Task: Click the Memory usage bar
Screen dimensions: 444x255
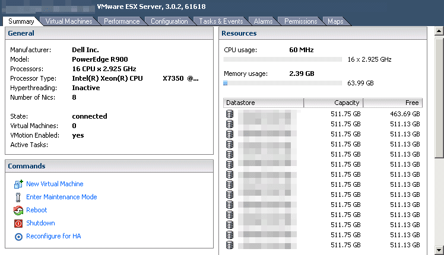Action: 283,83
